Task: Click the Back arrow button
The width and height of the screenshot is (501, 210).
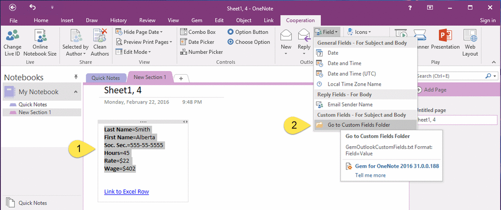Action: point(13,7)
